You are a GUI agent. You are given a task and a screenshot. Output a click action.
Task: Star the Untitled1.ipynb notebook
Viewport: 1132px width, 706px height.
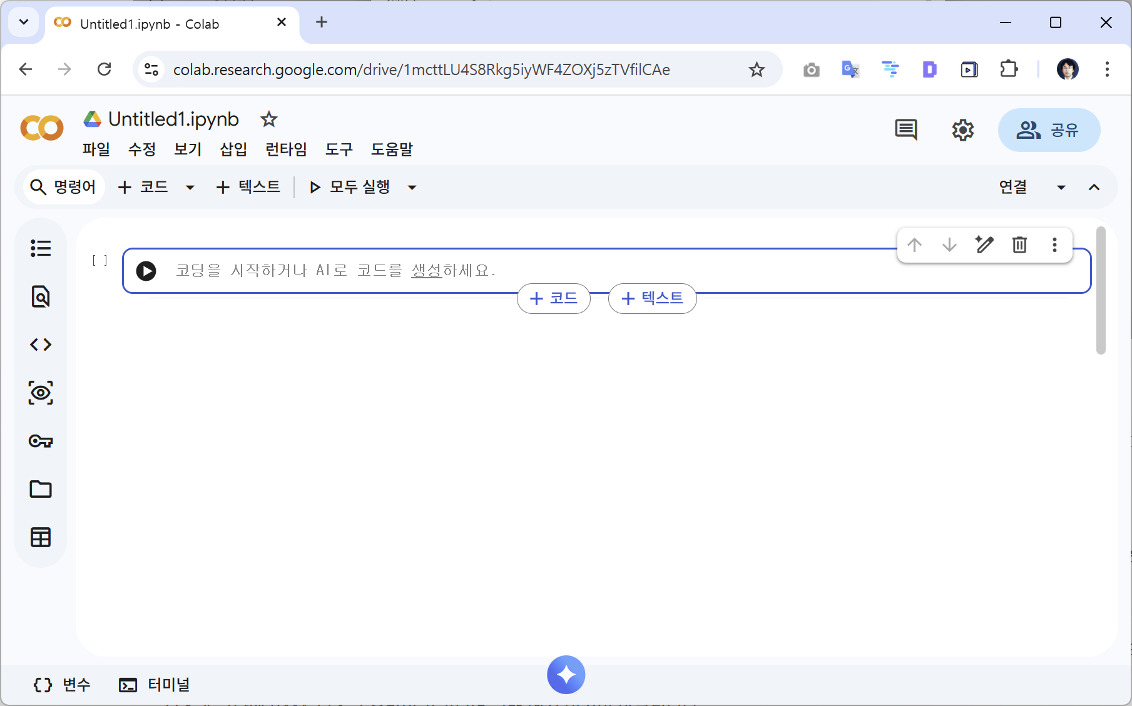tap(269, 119)
